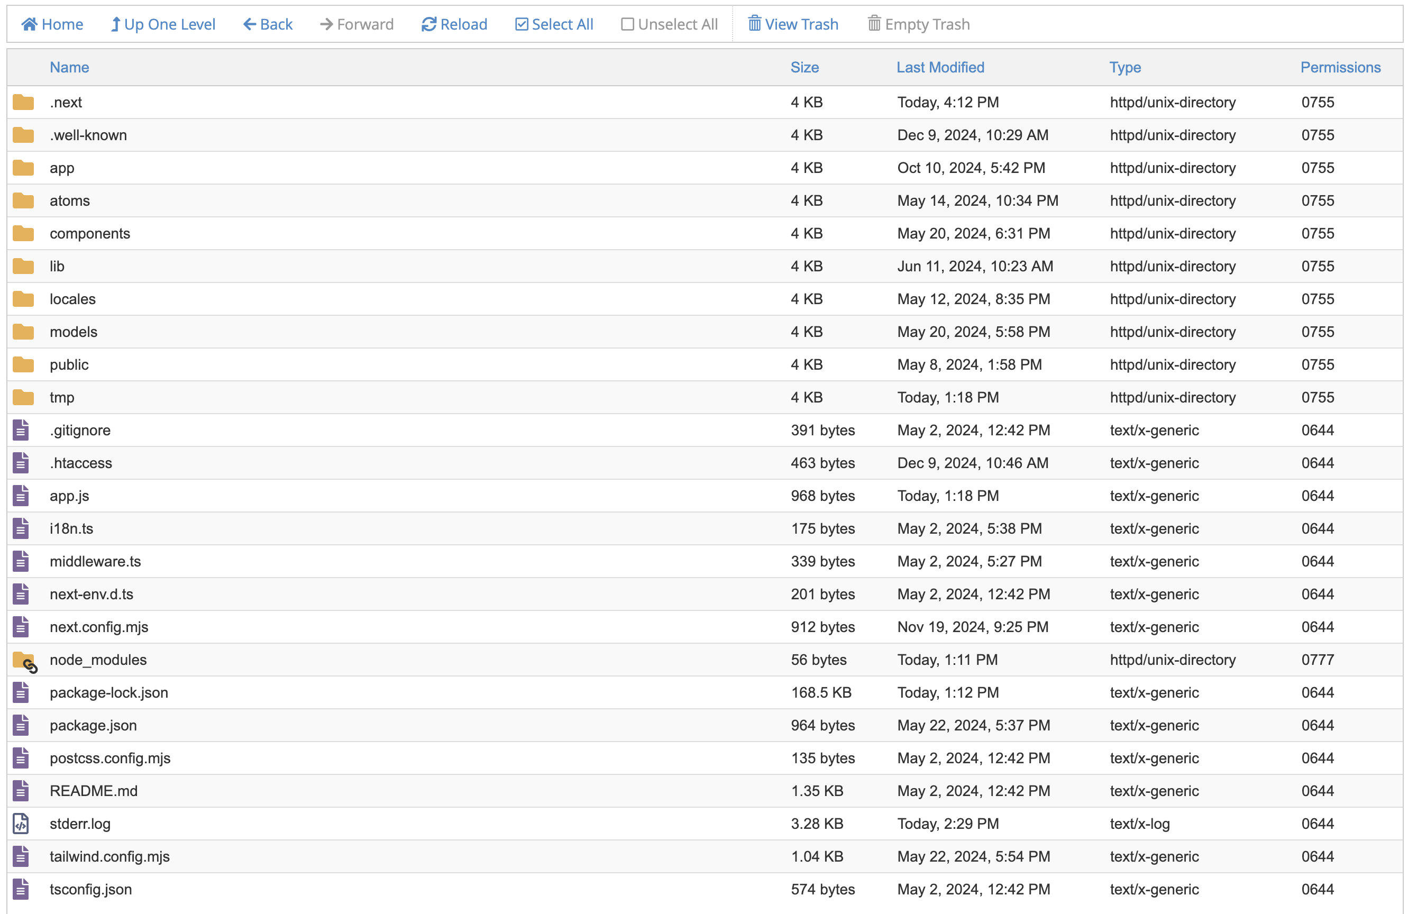Sort by Last Modified column header
The width and height of the screenshot is (1408, 914).
click(x=940, y=68)
